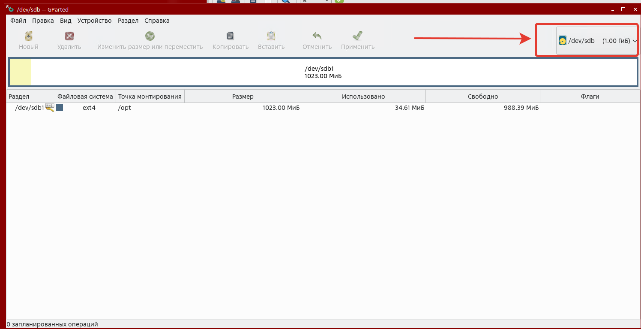
Task: Open the Вид menu
Action: [66, 21]
